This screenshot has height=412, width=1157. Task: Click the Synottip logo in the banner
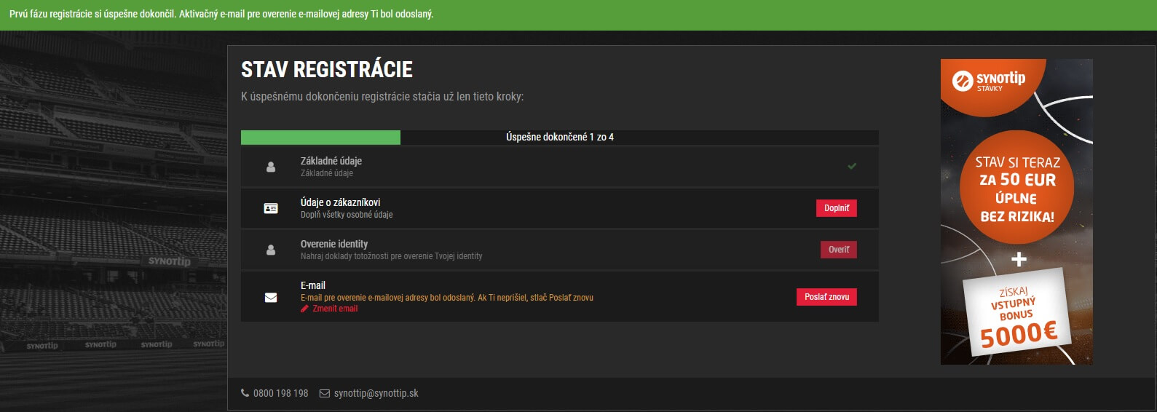[x=989, y=79]
